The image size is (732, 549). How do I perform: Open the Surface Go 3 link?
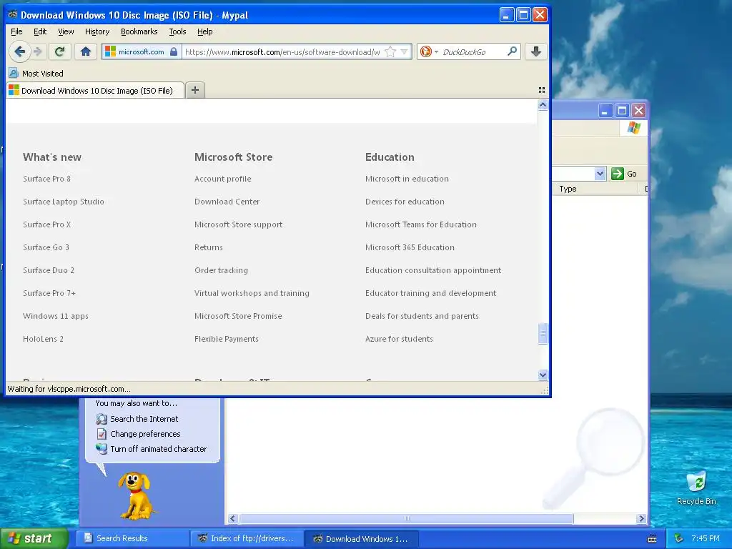click(46, 247)
